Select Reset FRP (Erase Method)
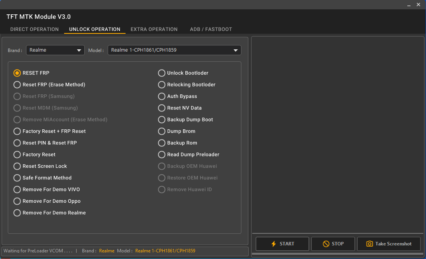The height and width of the screenshot is (259, 426). coord(17,84)
